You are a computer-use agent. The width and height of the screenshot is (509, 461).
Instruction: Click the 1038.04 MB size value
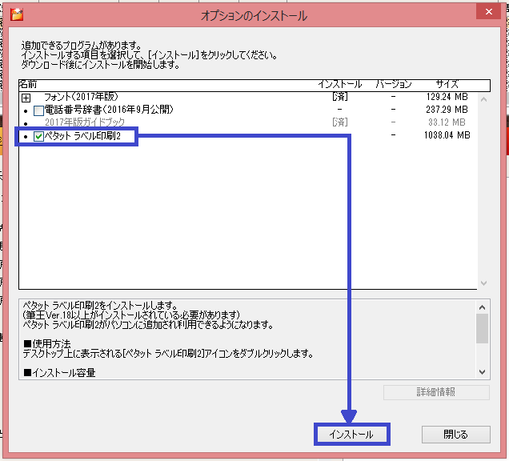click(447, 136)
